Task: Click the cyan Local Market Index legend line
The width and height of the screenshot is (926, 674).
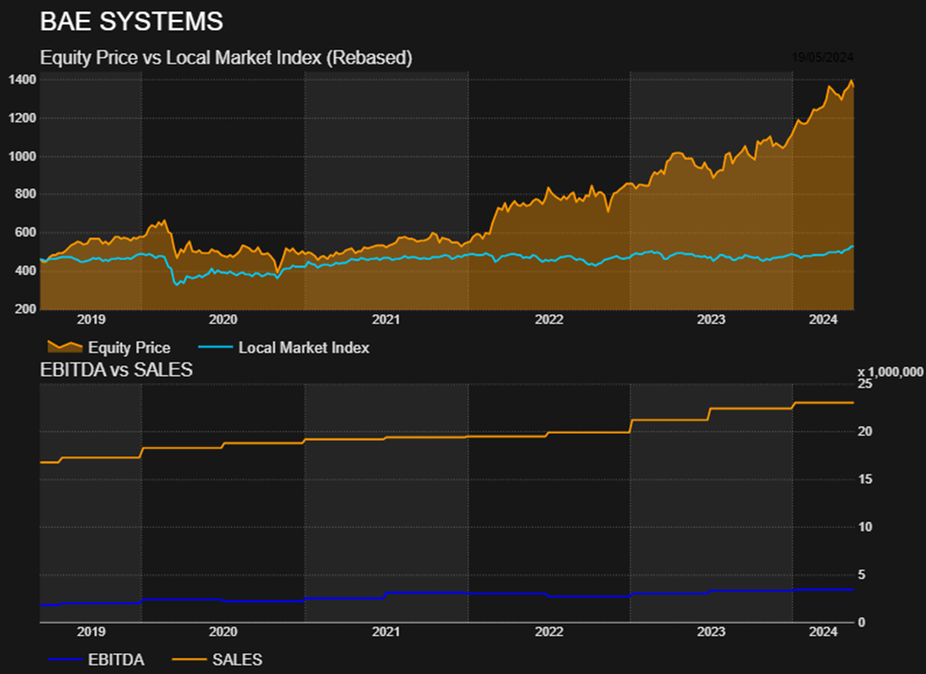Action: pos(216,347)
